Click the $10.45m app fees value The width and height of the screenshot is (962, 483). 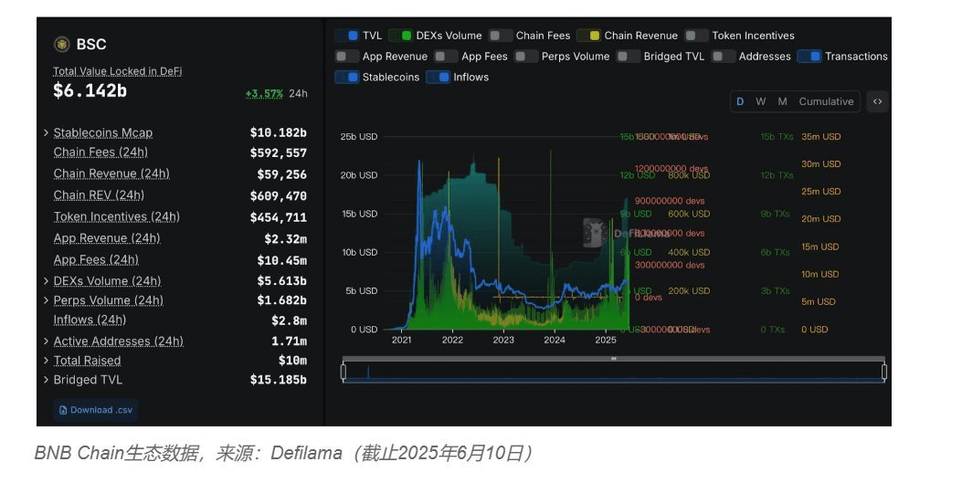[281, 260]
